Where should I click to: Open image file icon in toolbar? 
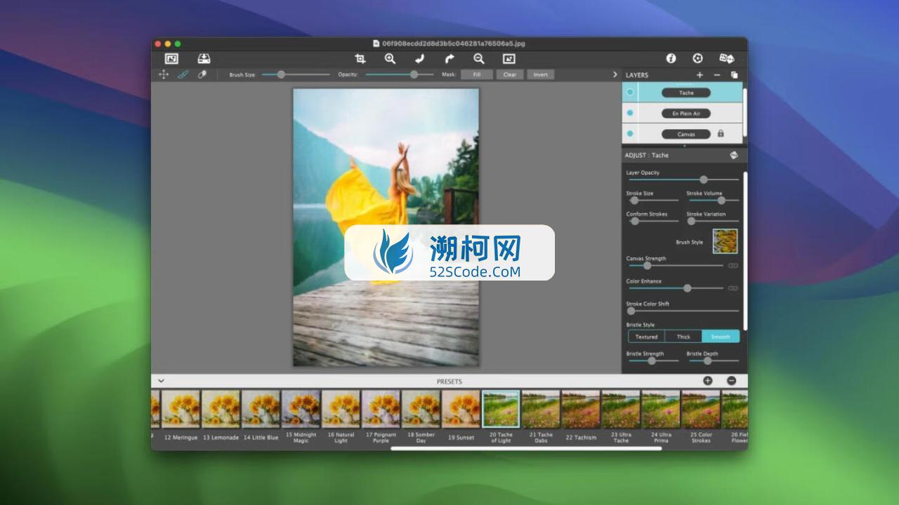pyautogui.click(x=171, y=59)
